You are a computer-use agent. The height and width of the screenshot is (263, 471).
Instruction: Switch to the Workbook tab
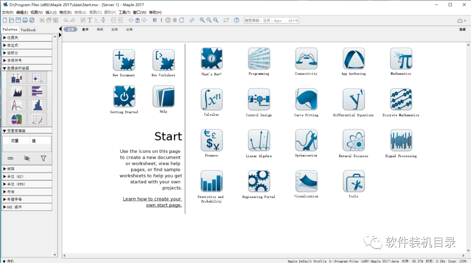(28, 30)
